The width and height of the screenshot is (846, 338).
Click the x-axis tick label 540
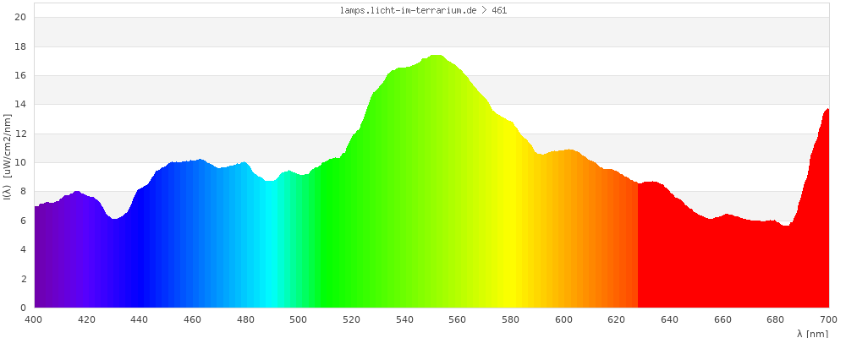(404, 319)
